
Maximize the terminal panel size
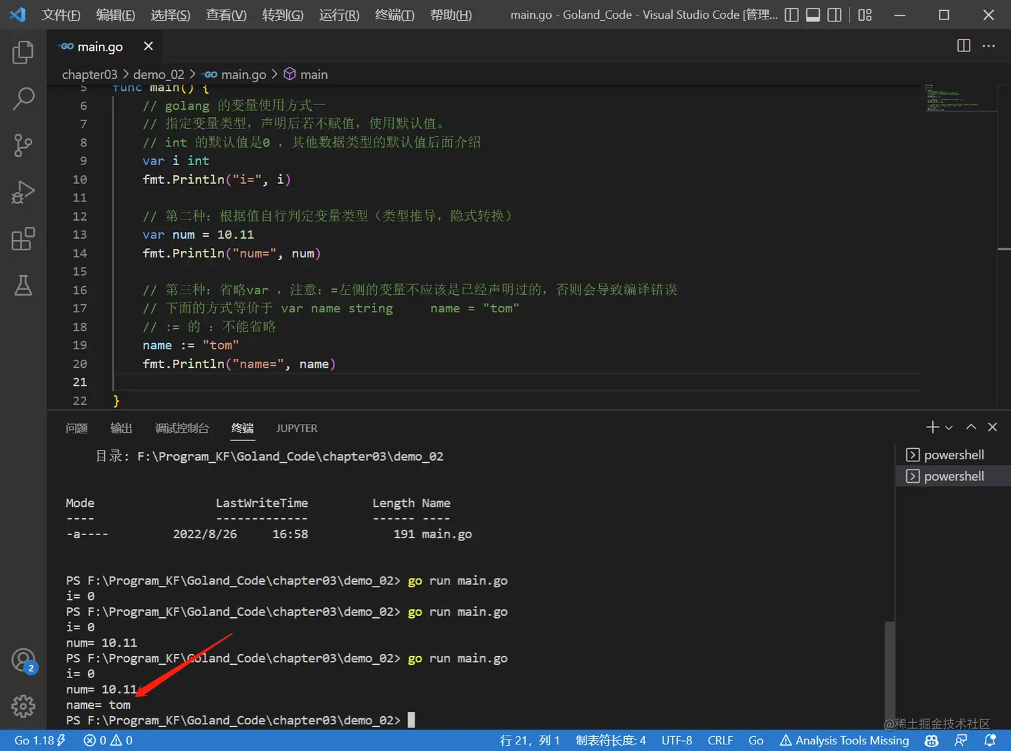pyautogui.click(x=971, y=427)
